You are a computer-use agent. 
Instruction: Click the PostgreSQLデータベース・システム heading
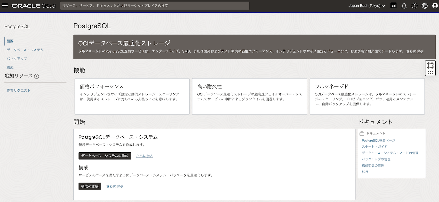[118, 137]
